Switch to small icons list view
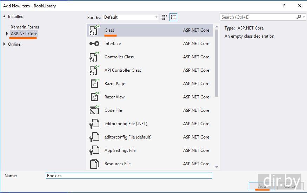The width and height of the screenshot is (307, 193). click(x=173, y=17)
